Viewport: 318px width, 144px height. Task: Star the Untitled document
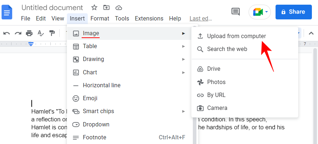click(94, 8)
